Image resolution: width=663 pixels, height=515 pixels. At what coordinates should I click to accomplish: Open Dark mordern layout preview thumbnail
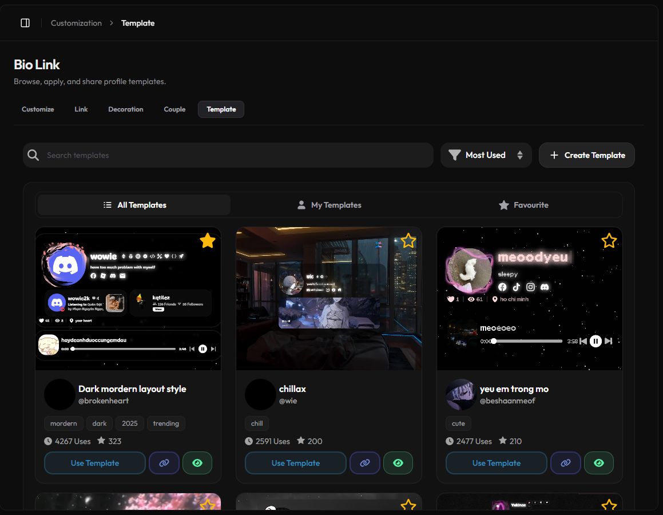[128, 299]
